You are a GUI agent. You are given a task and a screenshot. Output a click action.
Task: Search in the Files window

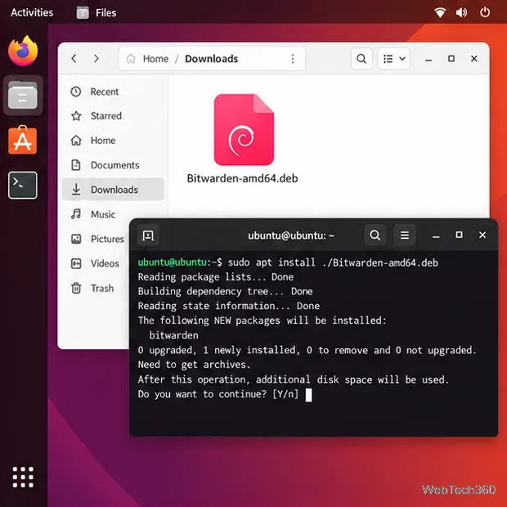[361, 59]
